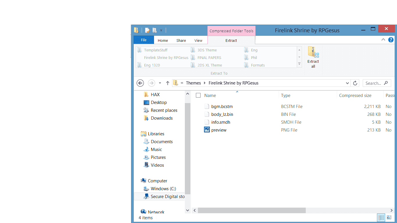
Task: Click navigation pane scroll down arrow
Action: (x=188, y=210)
